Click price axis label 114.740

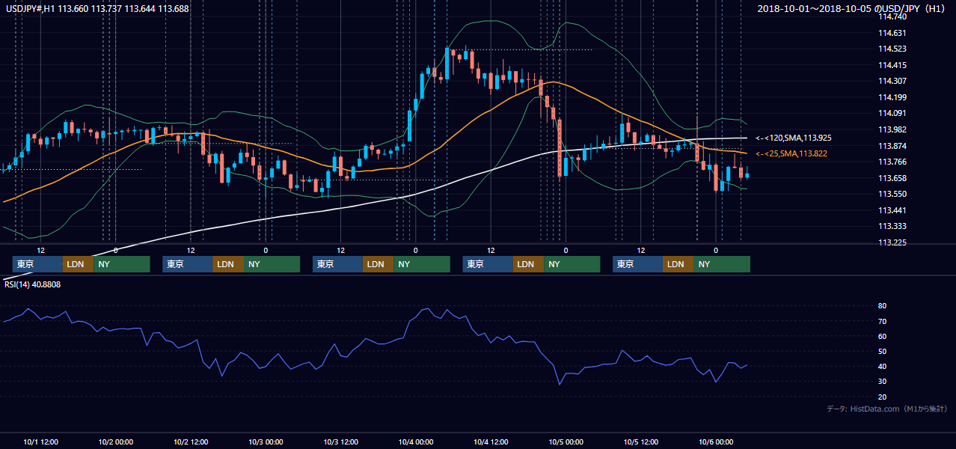(x=892, y=16)
